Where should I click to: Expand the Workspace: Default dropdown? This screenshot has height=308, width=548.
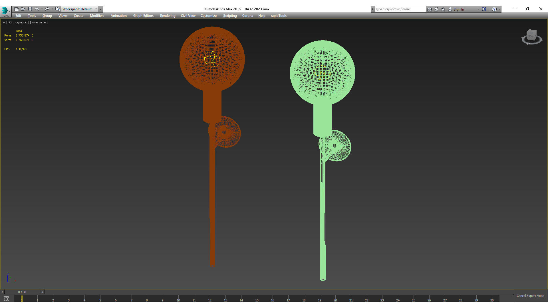click(x=96, y=9)
